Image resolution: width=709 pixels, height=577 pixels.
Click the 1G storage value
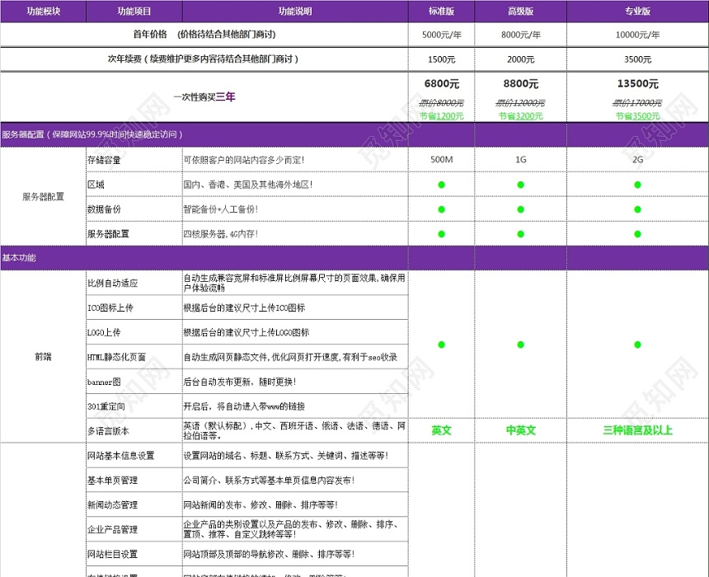tap(520, 160)
